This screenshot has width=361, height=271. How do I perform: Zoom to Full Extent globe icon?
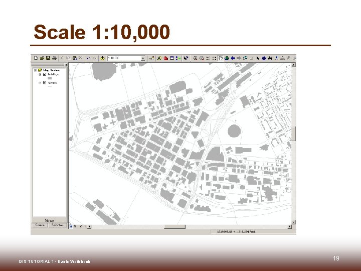[x=227, y=58]
